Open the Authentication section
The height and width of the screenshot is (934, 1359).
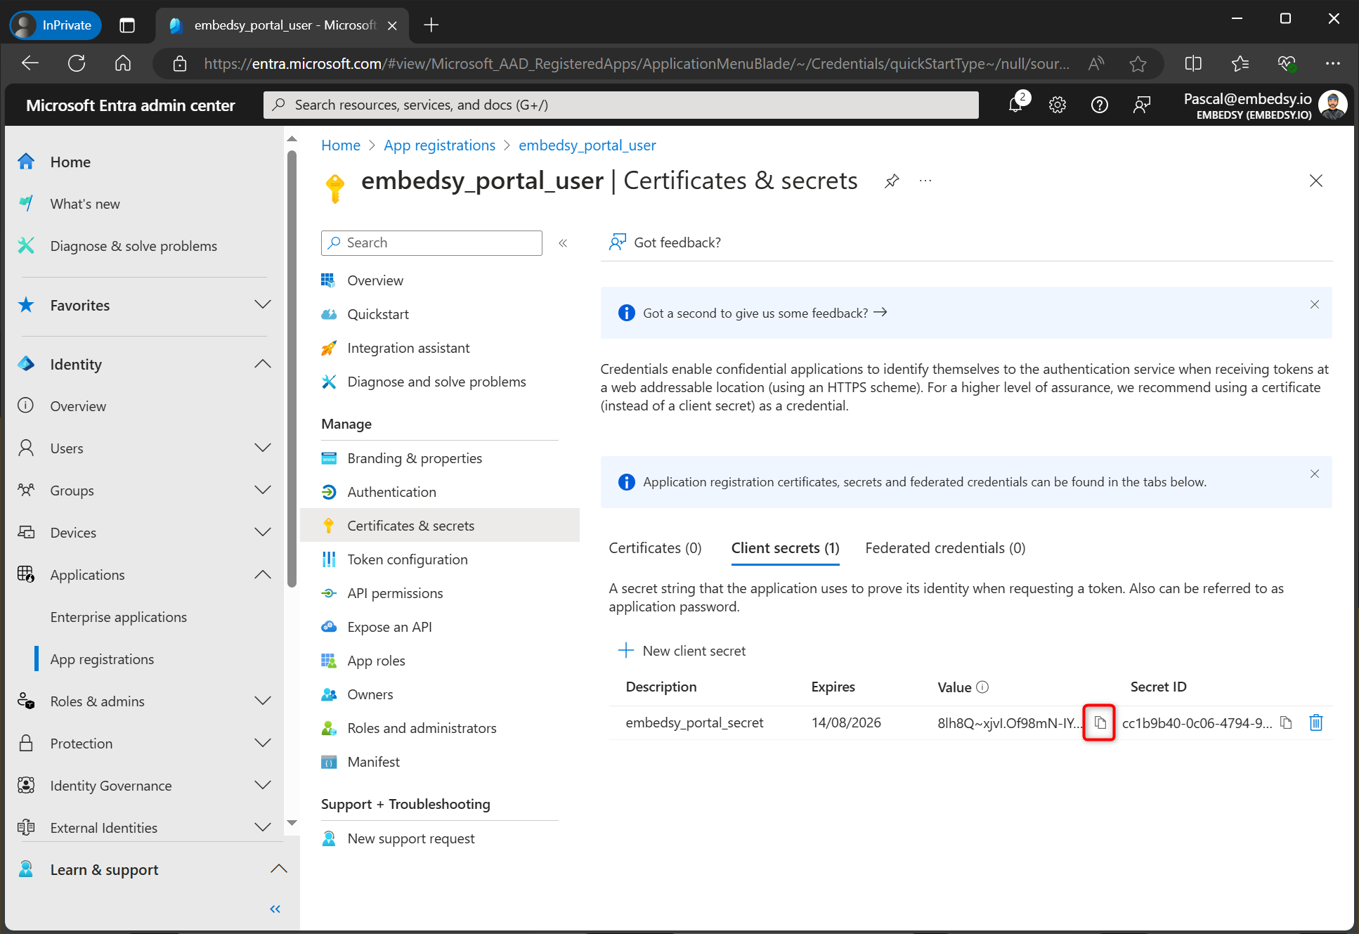(391, 491)
